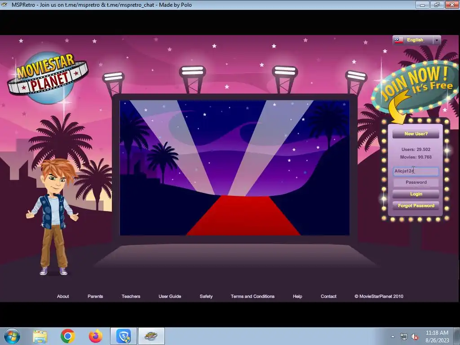The height and width of the screenshot is (345, 460).
Task: Open the About footer link
Action: pos(63,296)
